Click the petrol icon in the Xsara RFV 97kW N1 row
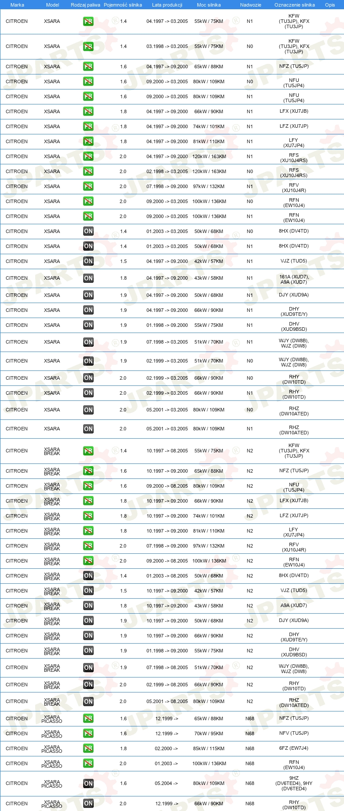This screenshot has width=344, height=811. click(x=88, y=186)
